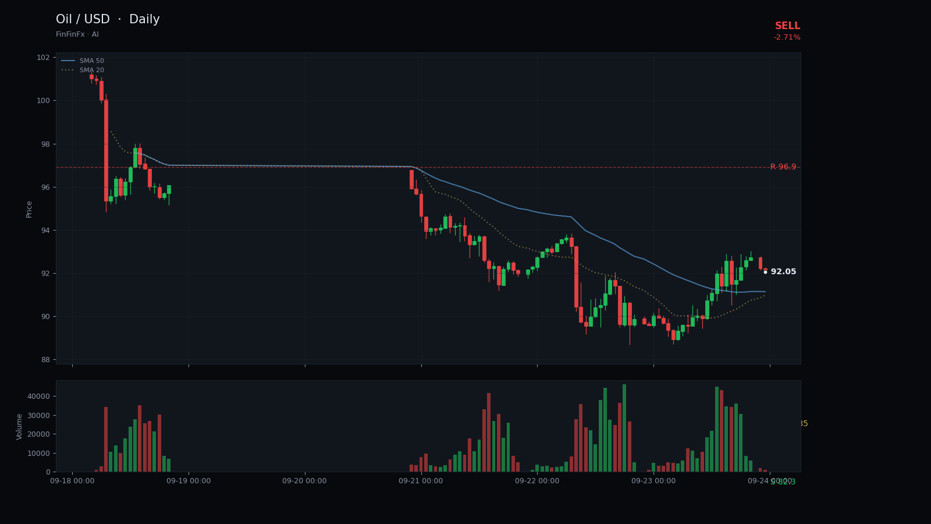Click the 100 price axis tick

(x=43, y=101)
